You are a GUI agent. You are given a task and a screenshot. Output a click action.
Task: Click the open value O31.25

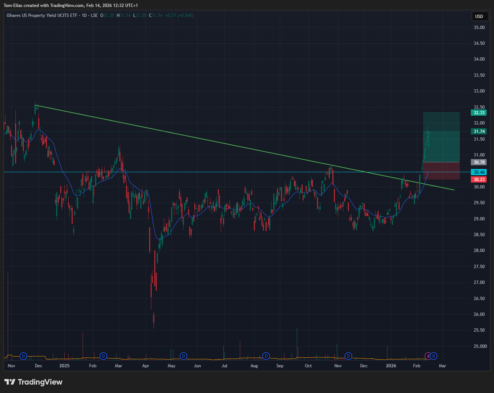tap(107, 15)
